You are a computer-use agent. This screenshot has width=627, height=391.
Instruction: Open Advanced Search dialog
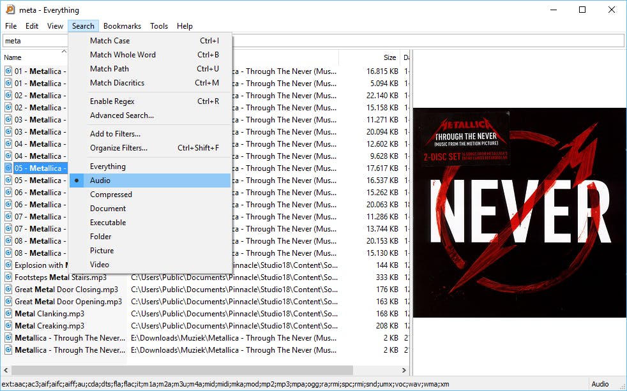150,115
